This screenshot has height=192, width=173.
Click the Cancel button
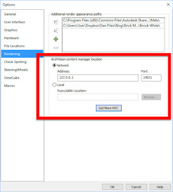point(136,187)
